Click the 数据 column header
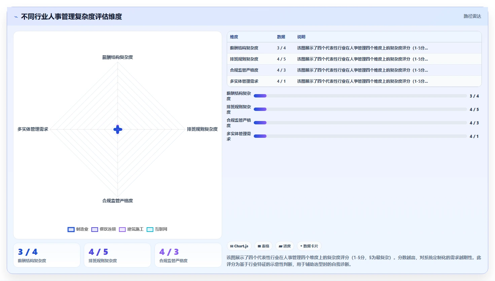Viewport: 495px width, 281px height. pos(281,37)
